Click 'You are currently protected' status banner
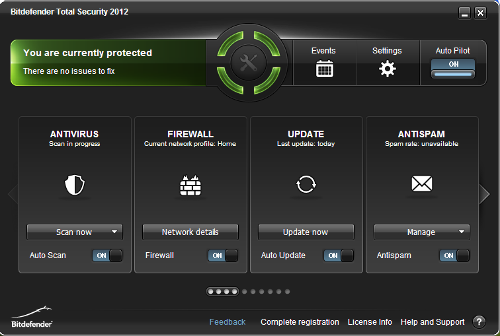 [87, 53]
